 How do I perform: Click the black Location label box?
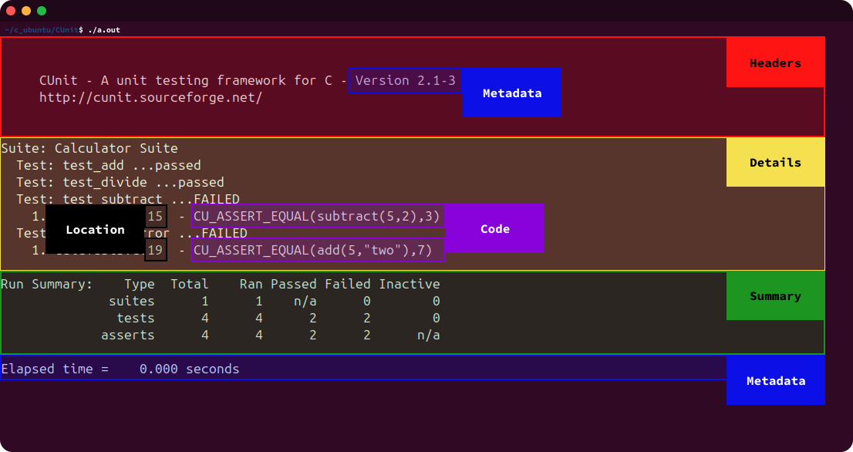[95, 229]
